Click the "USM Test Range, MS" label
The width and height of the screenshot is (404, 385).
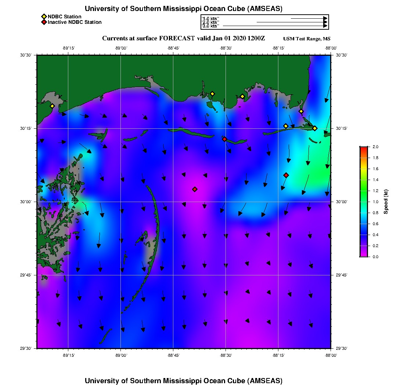pyautogui.click(x=307, y=39)
